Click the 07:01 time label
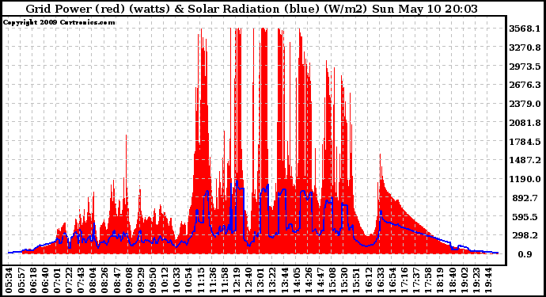The height and width of the screenshot is (297, 546). pos(56,280)
